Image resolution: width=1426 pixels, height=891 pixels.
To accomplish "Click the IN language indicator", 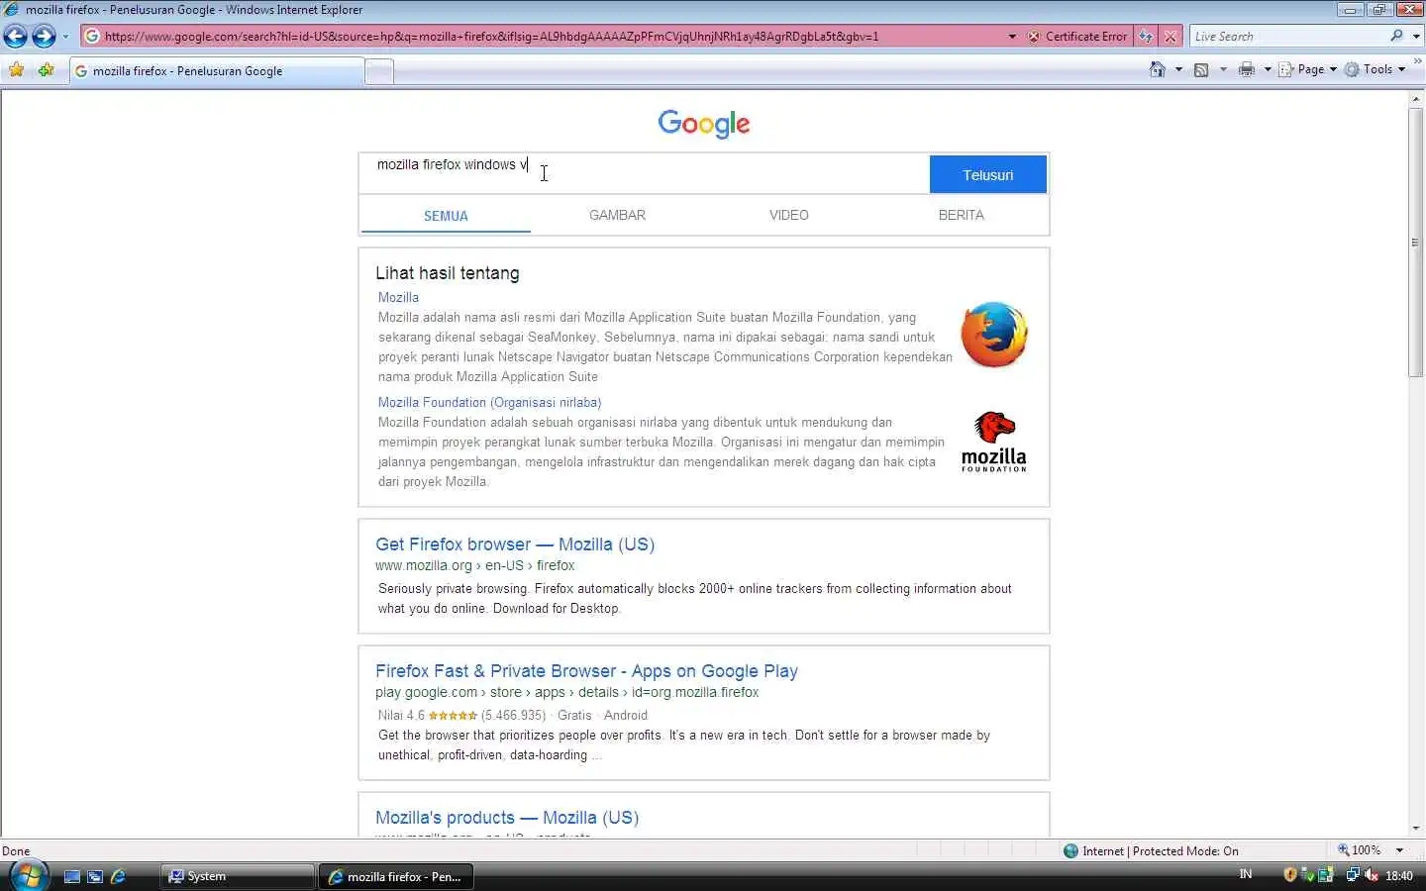I will [x=1246, y=874].
